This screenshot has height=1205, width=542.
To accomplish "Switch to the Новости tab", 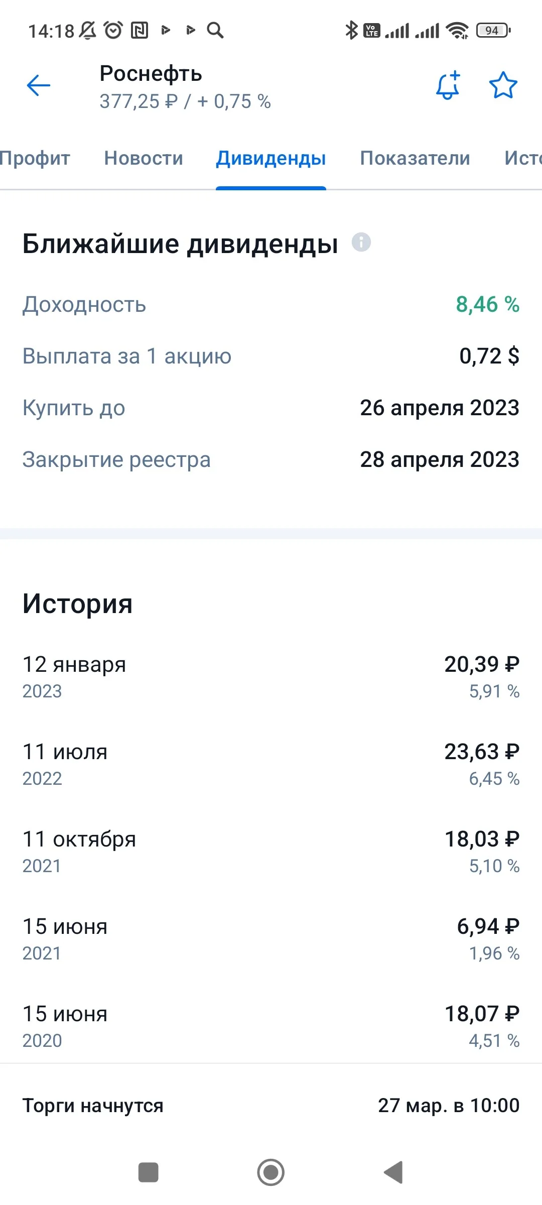I will [x=144, y=158].
